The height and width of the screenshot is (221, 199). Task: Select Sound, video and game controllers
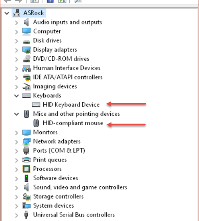pyautogui.click(x=80, y=187)
